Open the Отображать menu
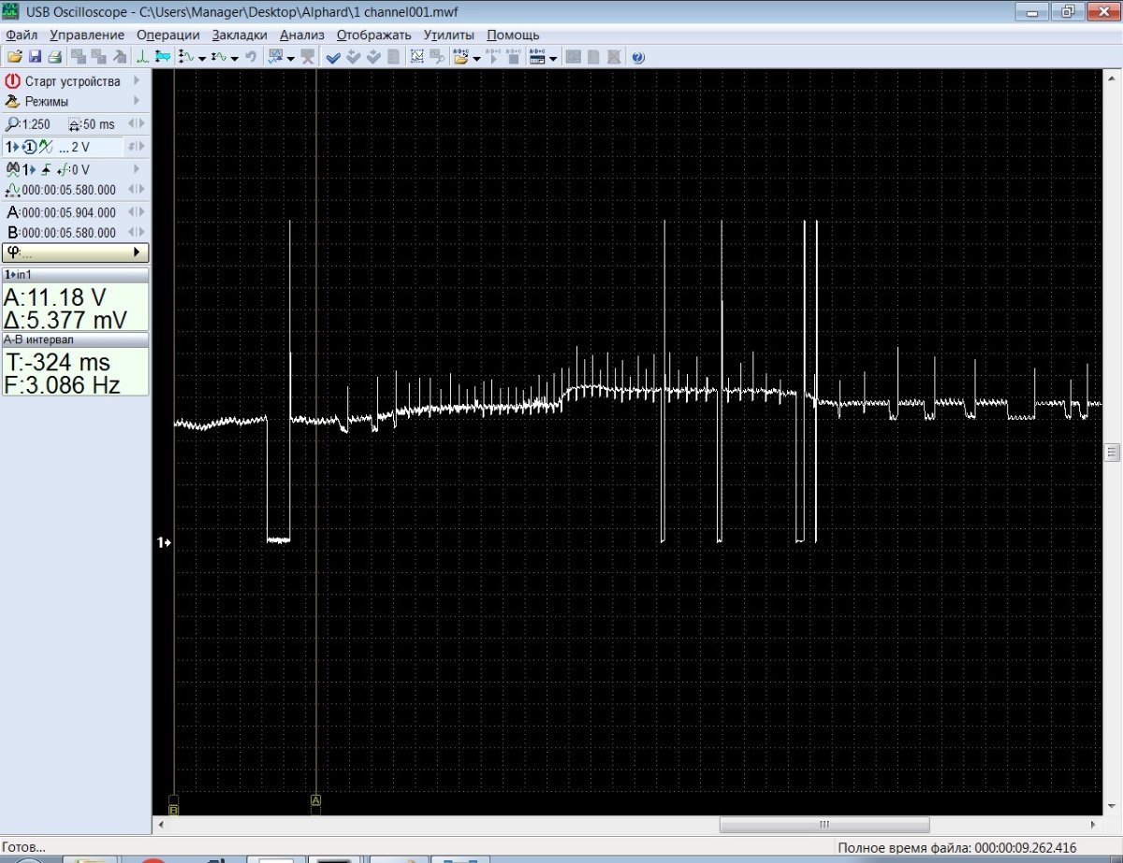Viewport: 1123px width, 863px height. 374,35
